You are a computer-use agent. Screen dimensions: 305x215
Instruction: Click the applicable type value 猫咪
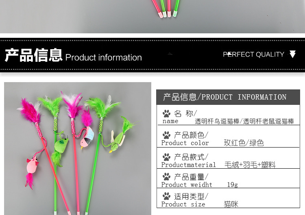coord(231,204)
